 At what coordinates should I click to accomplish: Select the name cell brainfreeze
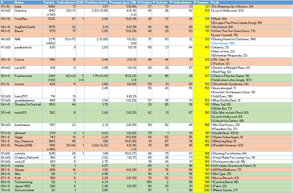tap(28, 127)
